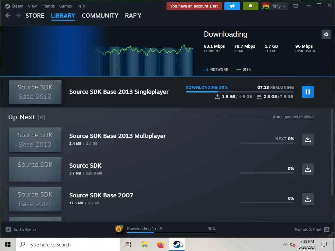
Task: Click Singleplayer download progress bar
Action: click(x=240, y=92)
